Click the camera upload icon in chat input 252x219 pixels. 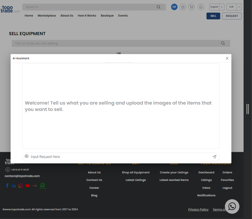tap(27, 156)
